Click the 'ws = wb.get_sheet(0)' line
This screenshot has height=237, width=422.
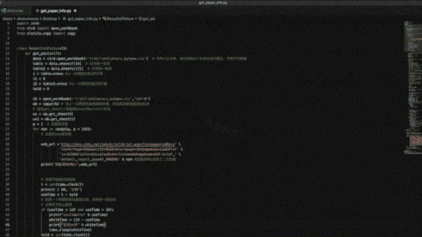[x=53, y=114]
